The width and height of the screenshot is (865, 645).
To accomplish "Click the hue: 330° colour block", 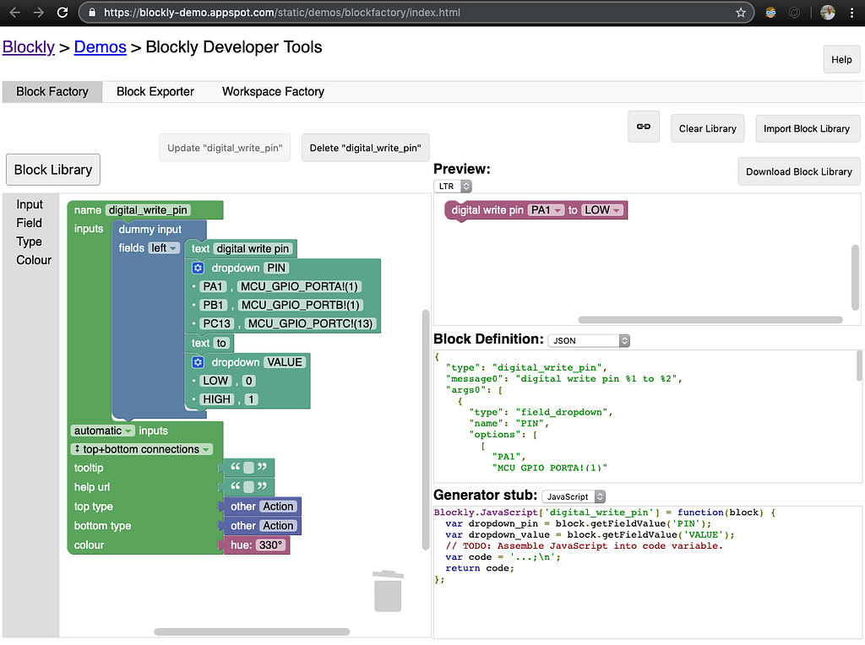I will (x=257, y=545).
